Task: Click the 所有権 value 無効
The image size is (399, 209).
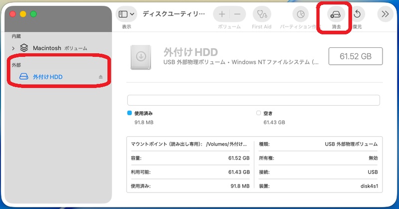Action: 373,158
